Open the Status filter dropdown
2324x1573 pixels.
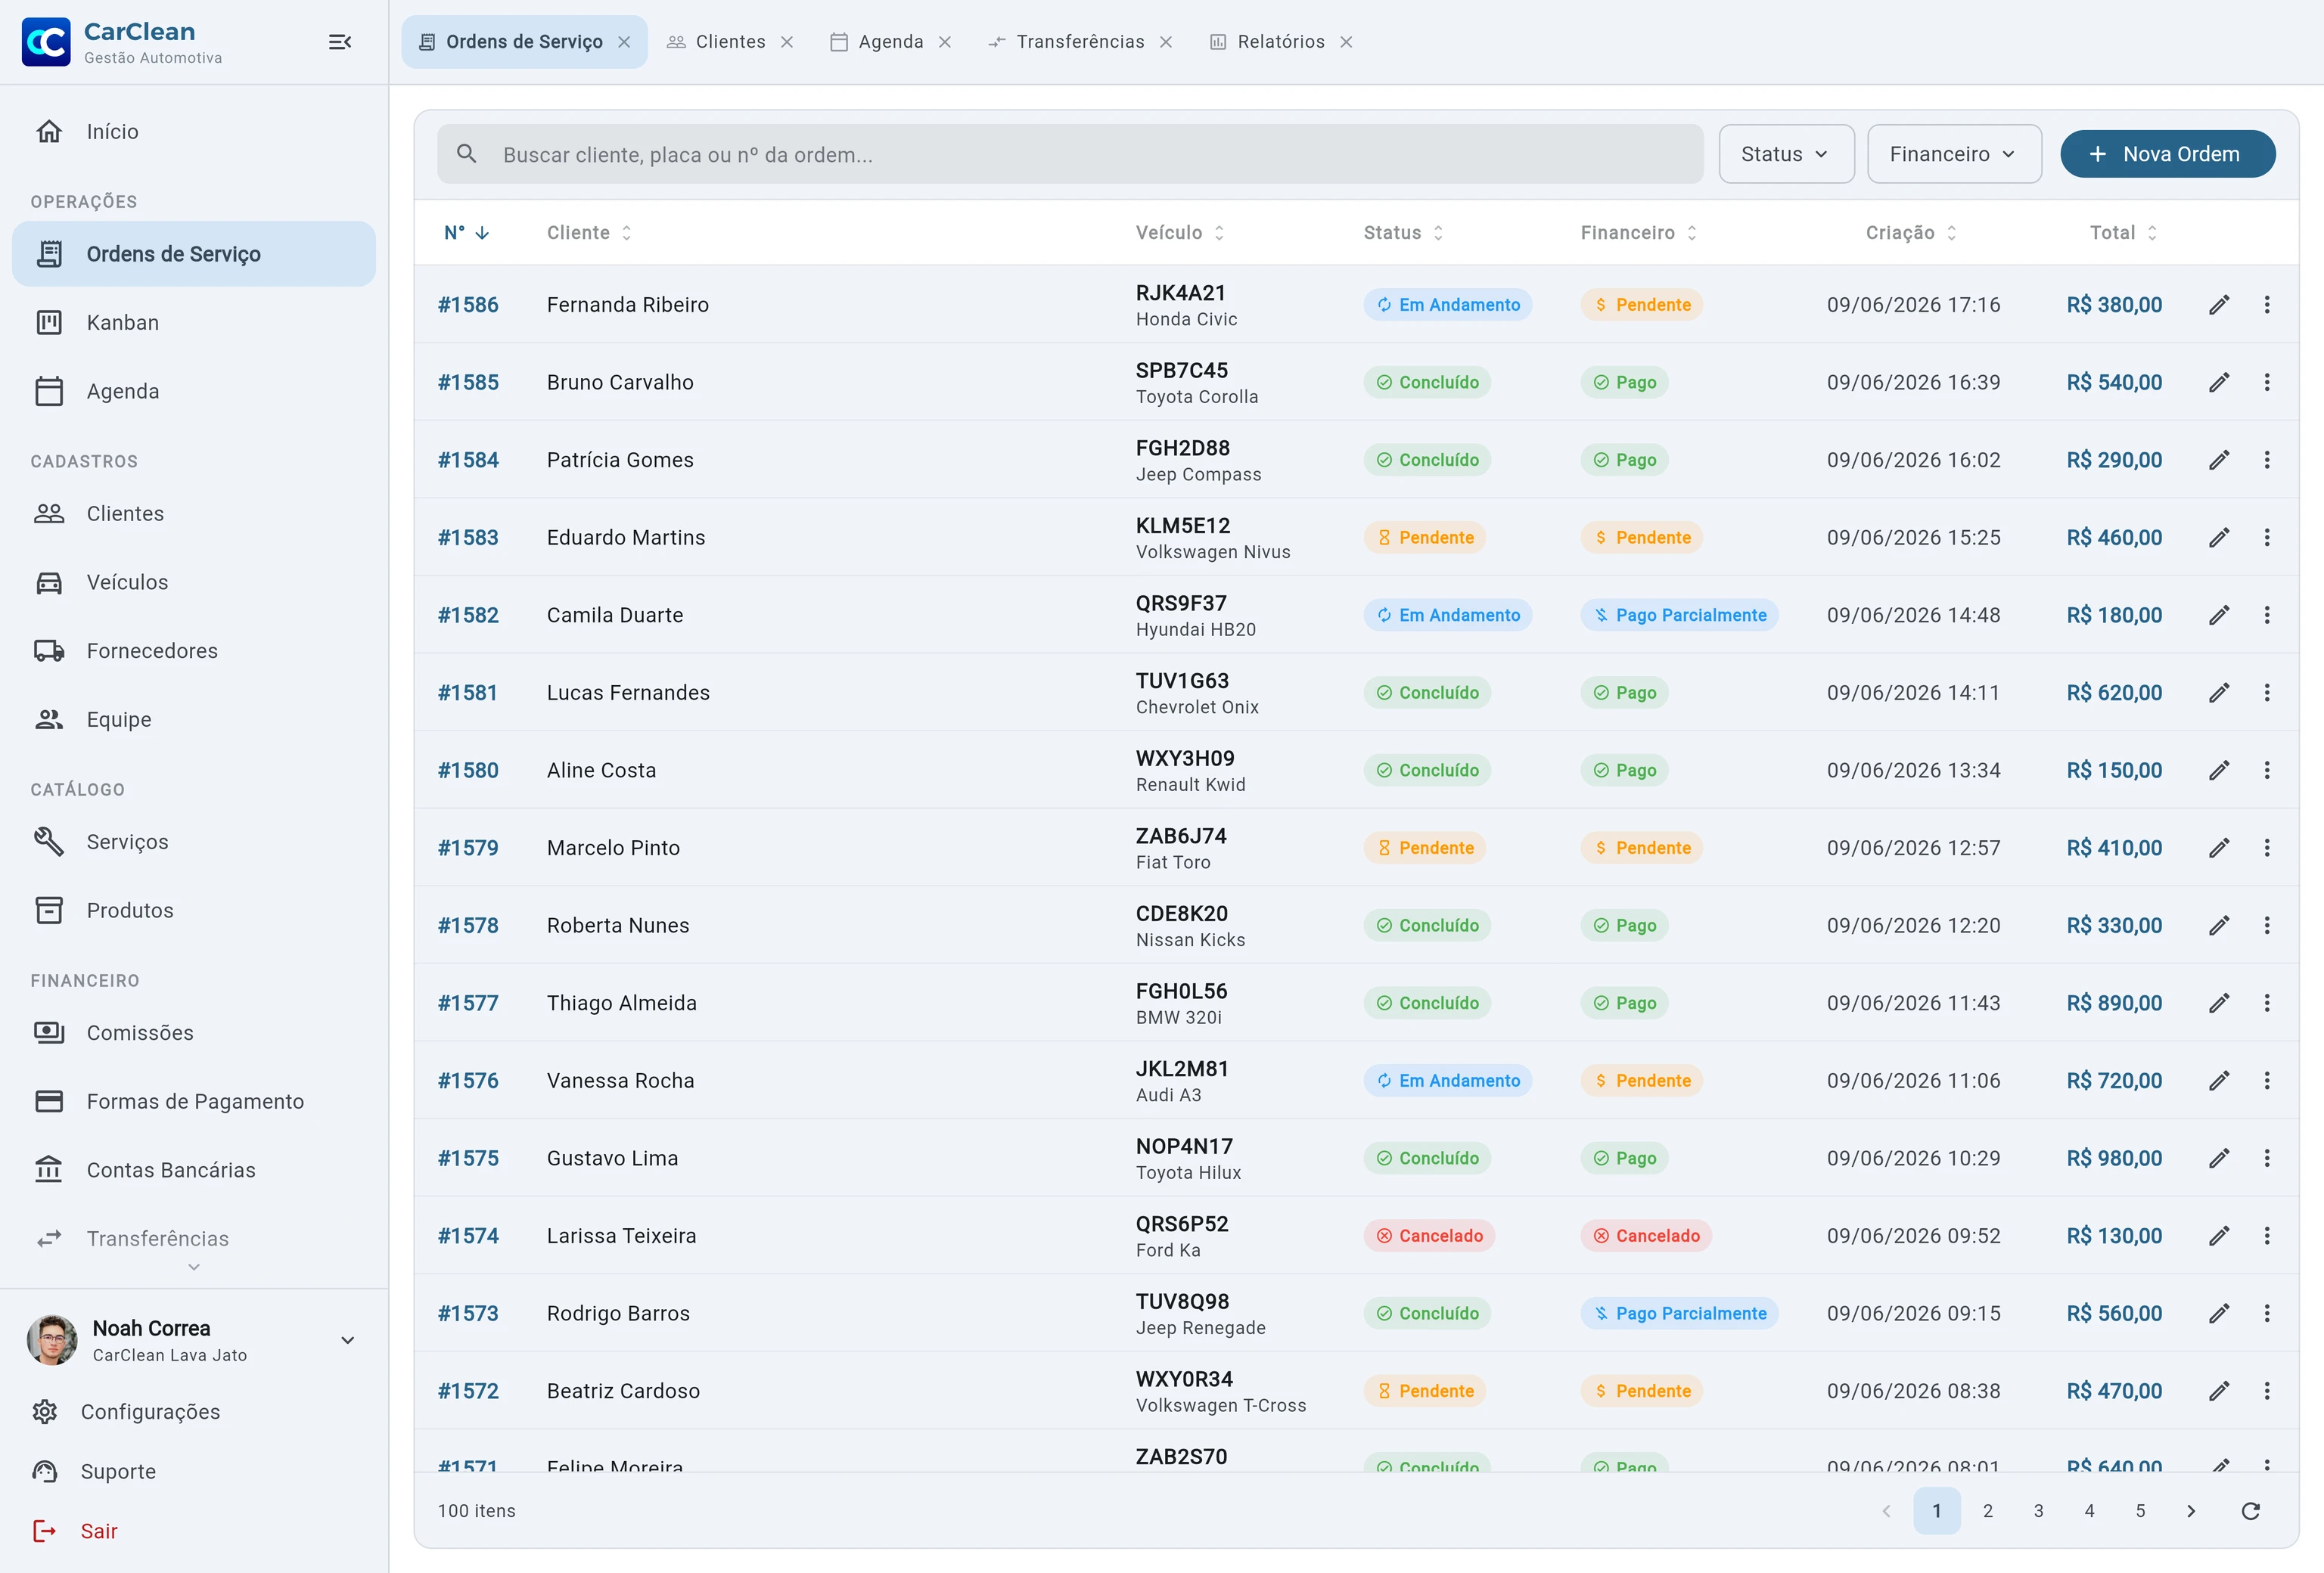click(1786, 154)
